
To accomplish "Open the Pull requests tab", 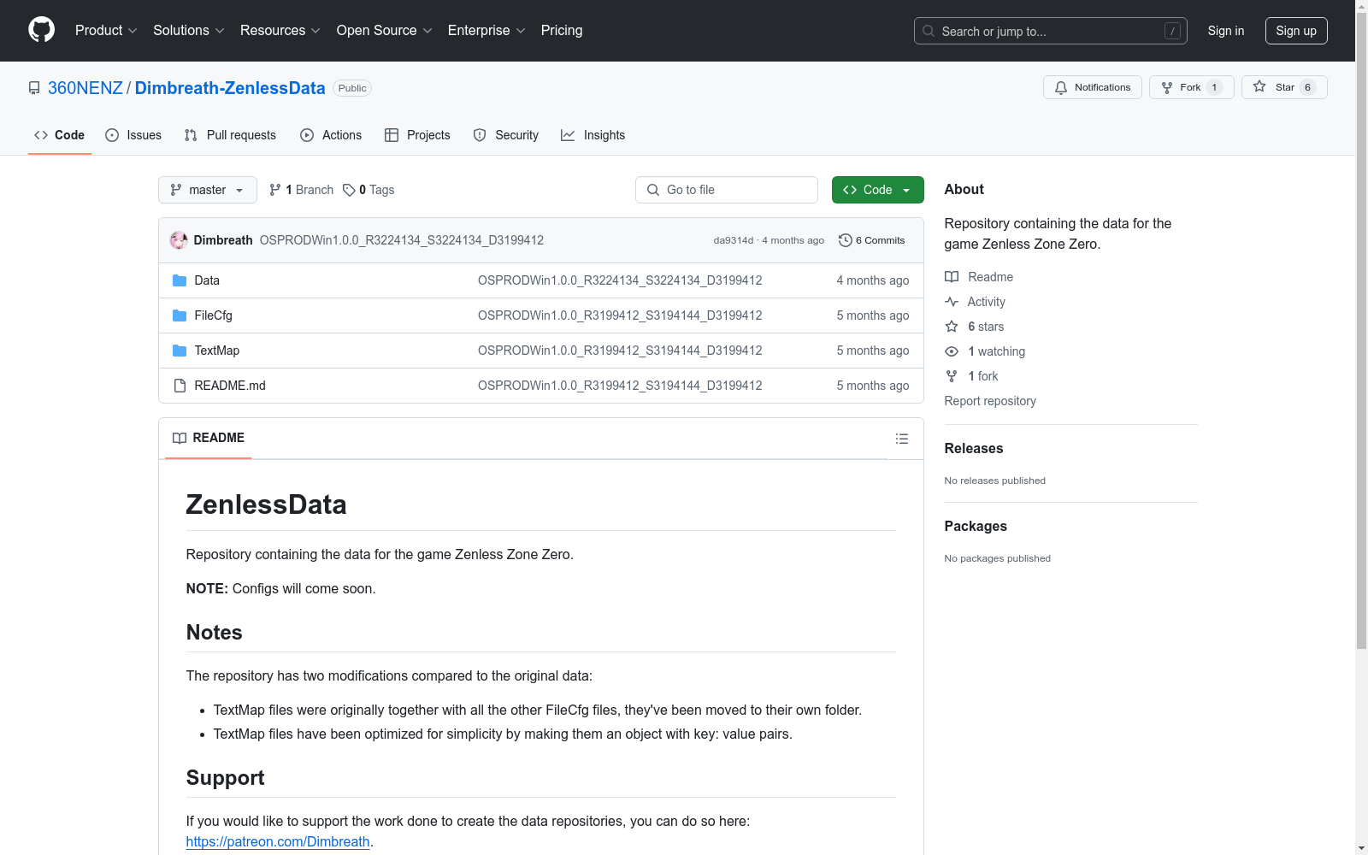I will (230, 135).
